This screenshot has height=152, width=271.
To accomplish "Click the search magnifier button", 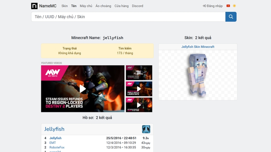I will 231,17.
